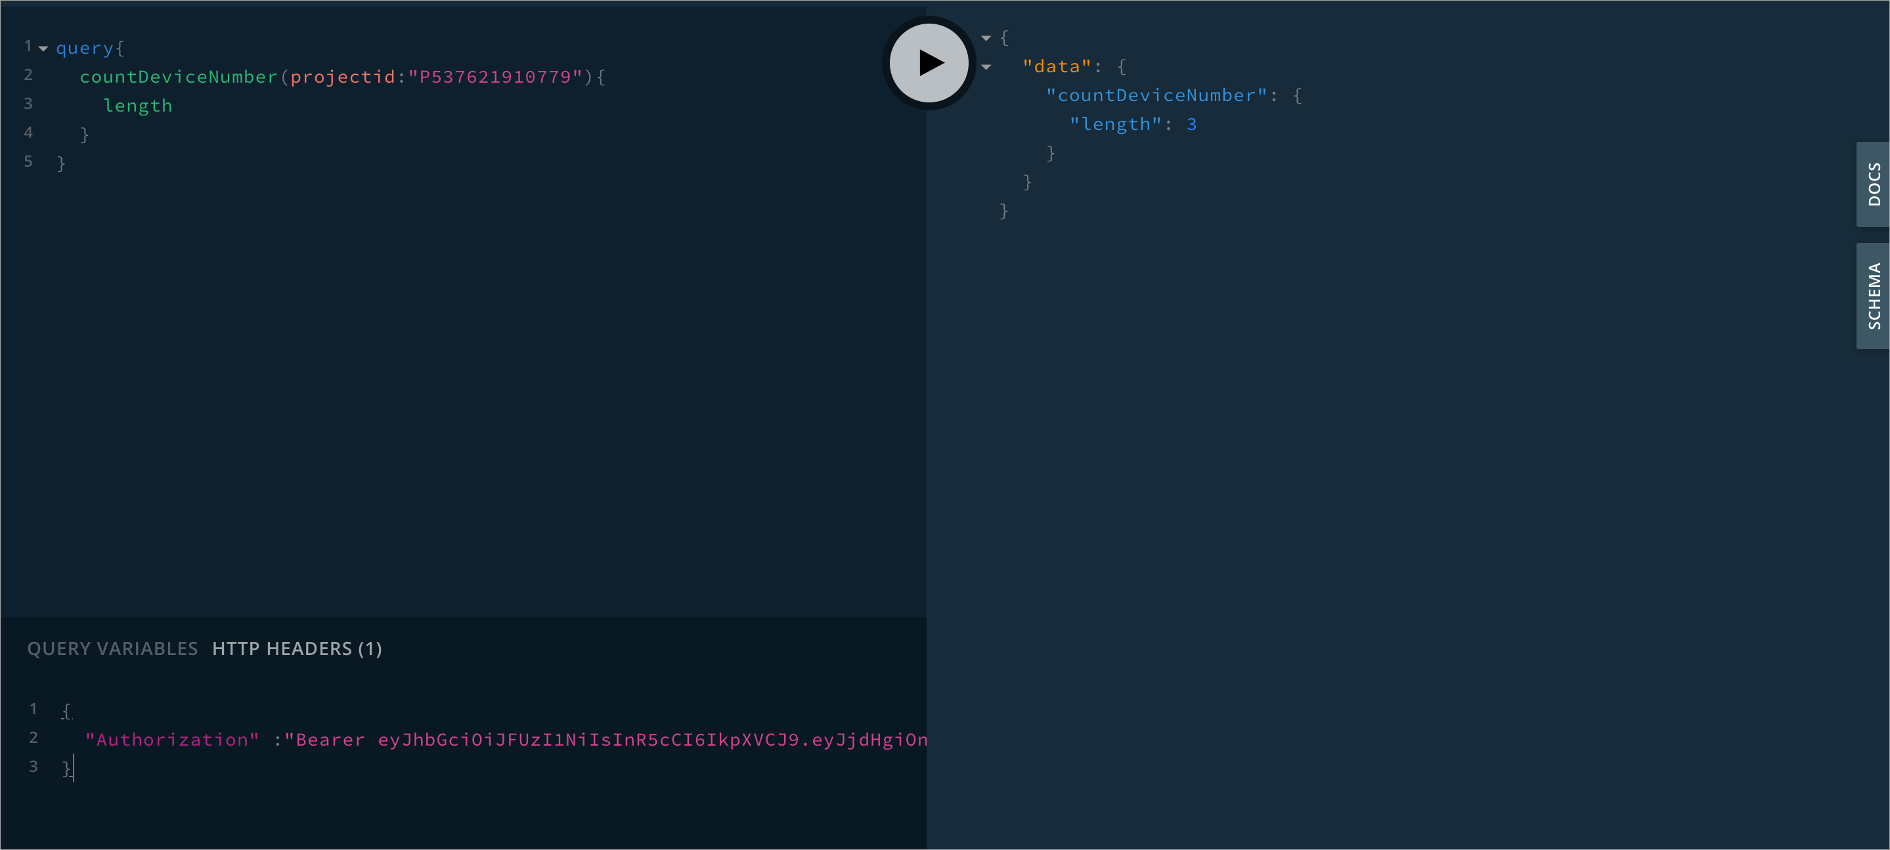
Task: Click the query keyword on line 1
Action: click(x=85, y=49)
